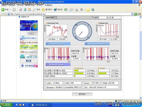Viewport: 142px width, 107px height.
Task: Click the Browser Mozilla/4.0 info field
Action: point(64,87)
